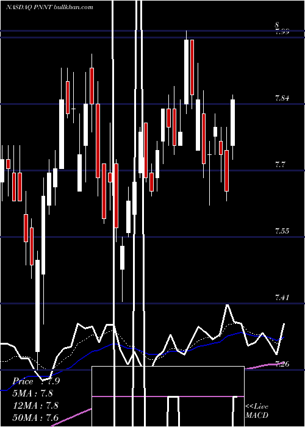Select the '50MA : 7.6' legend entry

coord(35,417)
